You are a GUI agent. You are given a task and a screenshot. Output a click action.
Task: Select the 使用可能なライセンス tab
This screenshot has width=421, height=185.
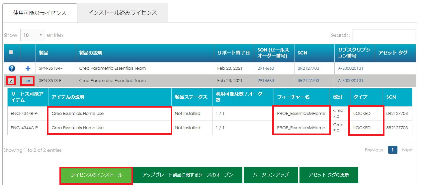pos(40,13)
